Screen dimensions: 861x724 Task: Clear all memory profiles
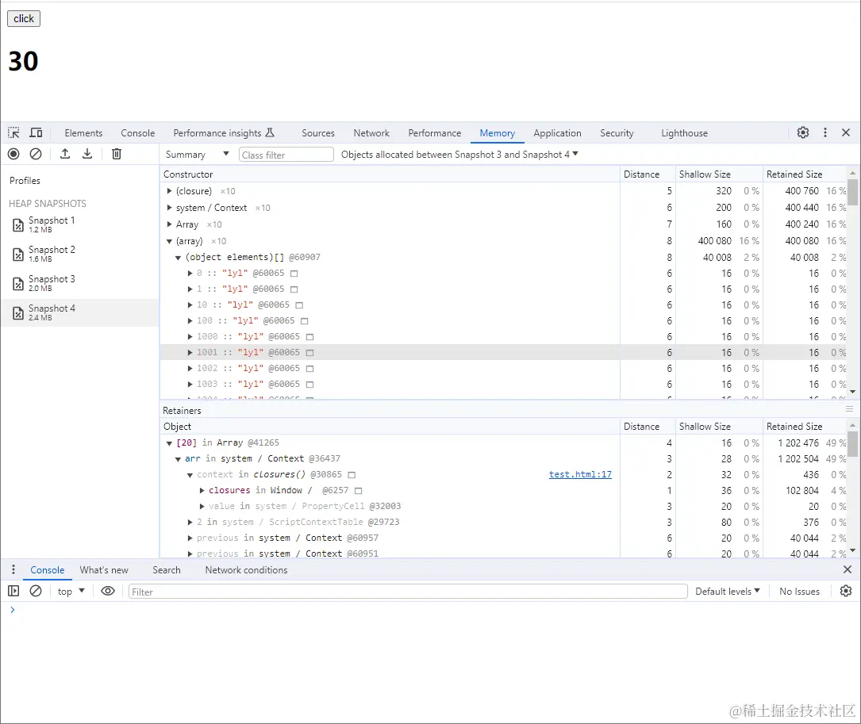36,155
